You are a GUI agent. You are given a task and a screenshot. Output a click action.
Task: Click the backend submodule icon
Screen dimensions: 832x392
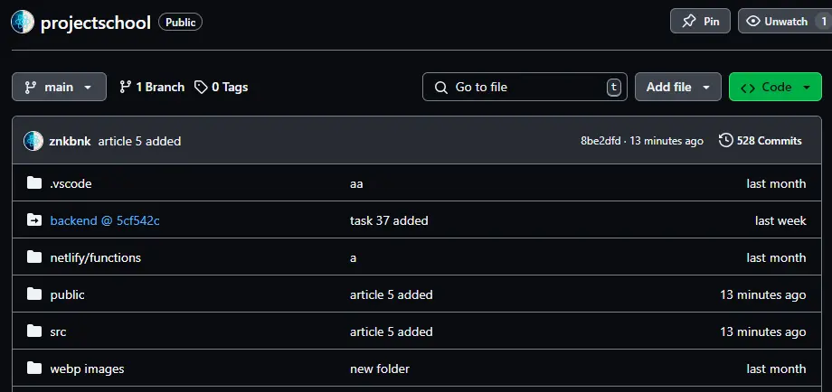[34, 220]
